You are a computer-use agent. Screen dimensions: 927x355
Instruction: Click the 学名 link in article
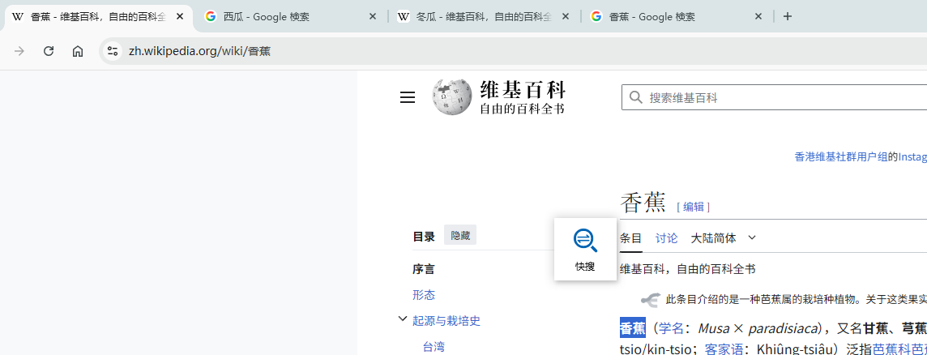[x=671, y=328]
